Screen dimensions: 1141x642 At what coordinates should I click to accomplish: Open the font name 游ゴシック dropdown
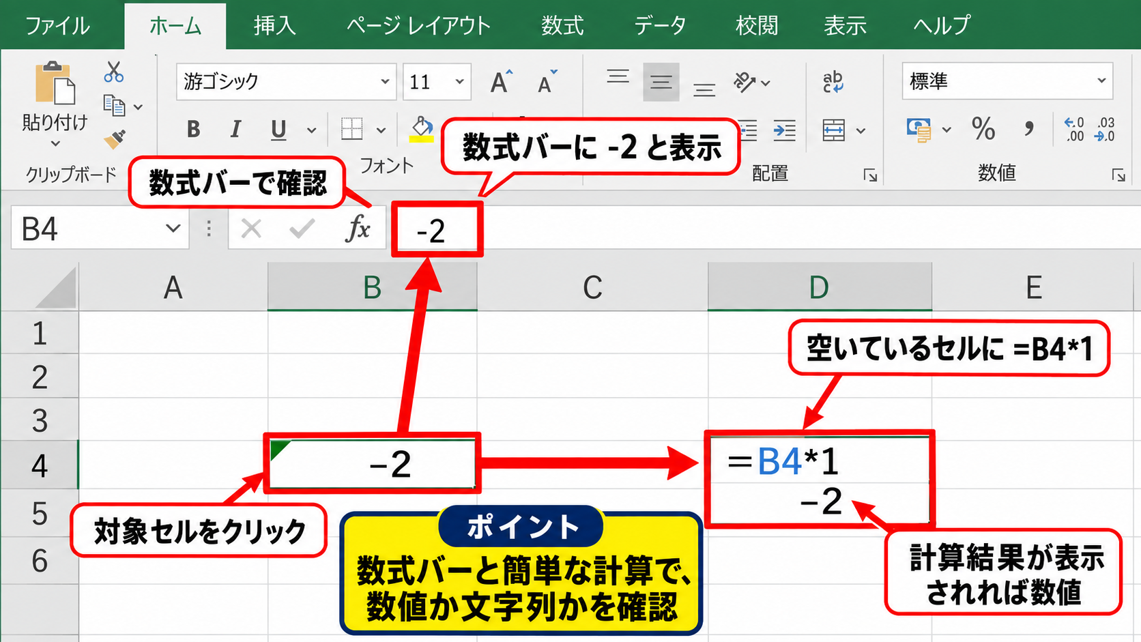tap(385, 81)
